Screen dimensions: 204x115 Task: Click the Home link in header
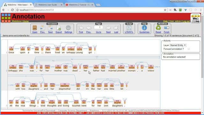click(x=26, y=21)
